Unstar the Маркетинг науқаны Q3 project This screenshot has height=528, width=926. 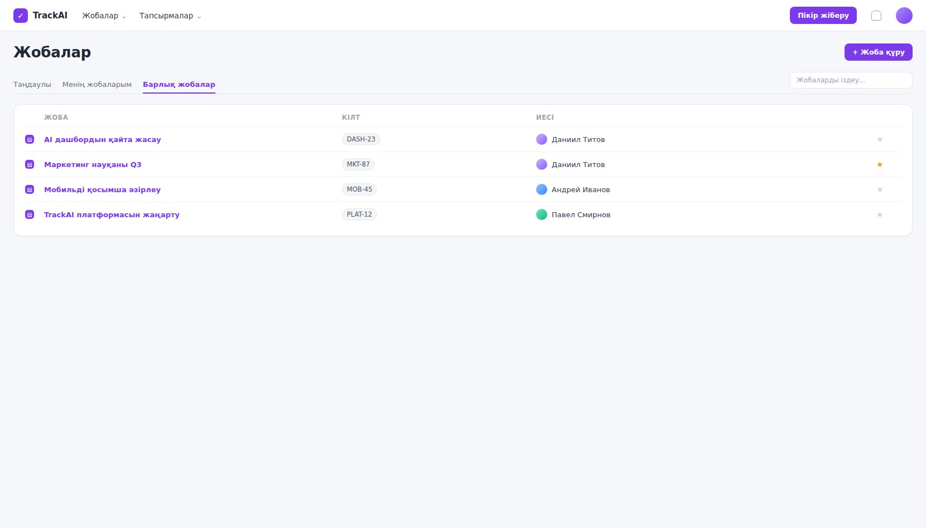(x=880, y=164)
